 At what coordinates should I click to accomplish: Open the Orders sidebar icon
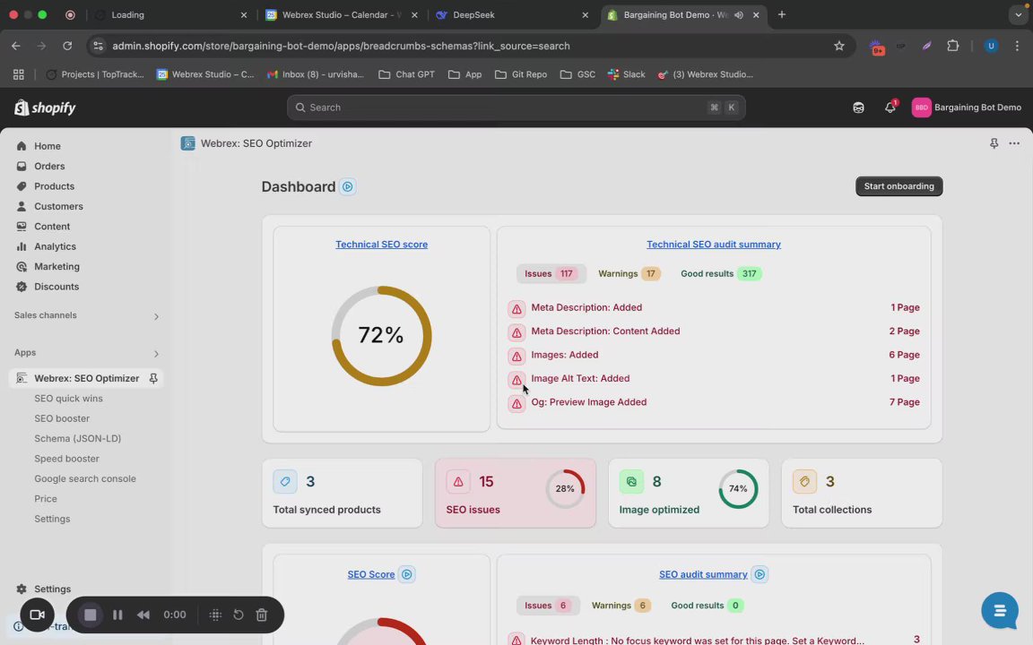[x=22, y=166]
